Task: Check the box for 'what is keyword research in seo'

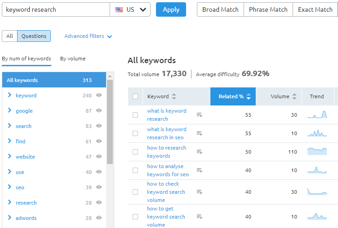Action: [135, 133]
